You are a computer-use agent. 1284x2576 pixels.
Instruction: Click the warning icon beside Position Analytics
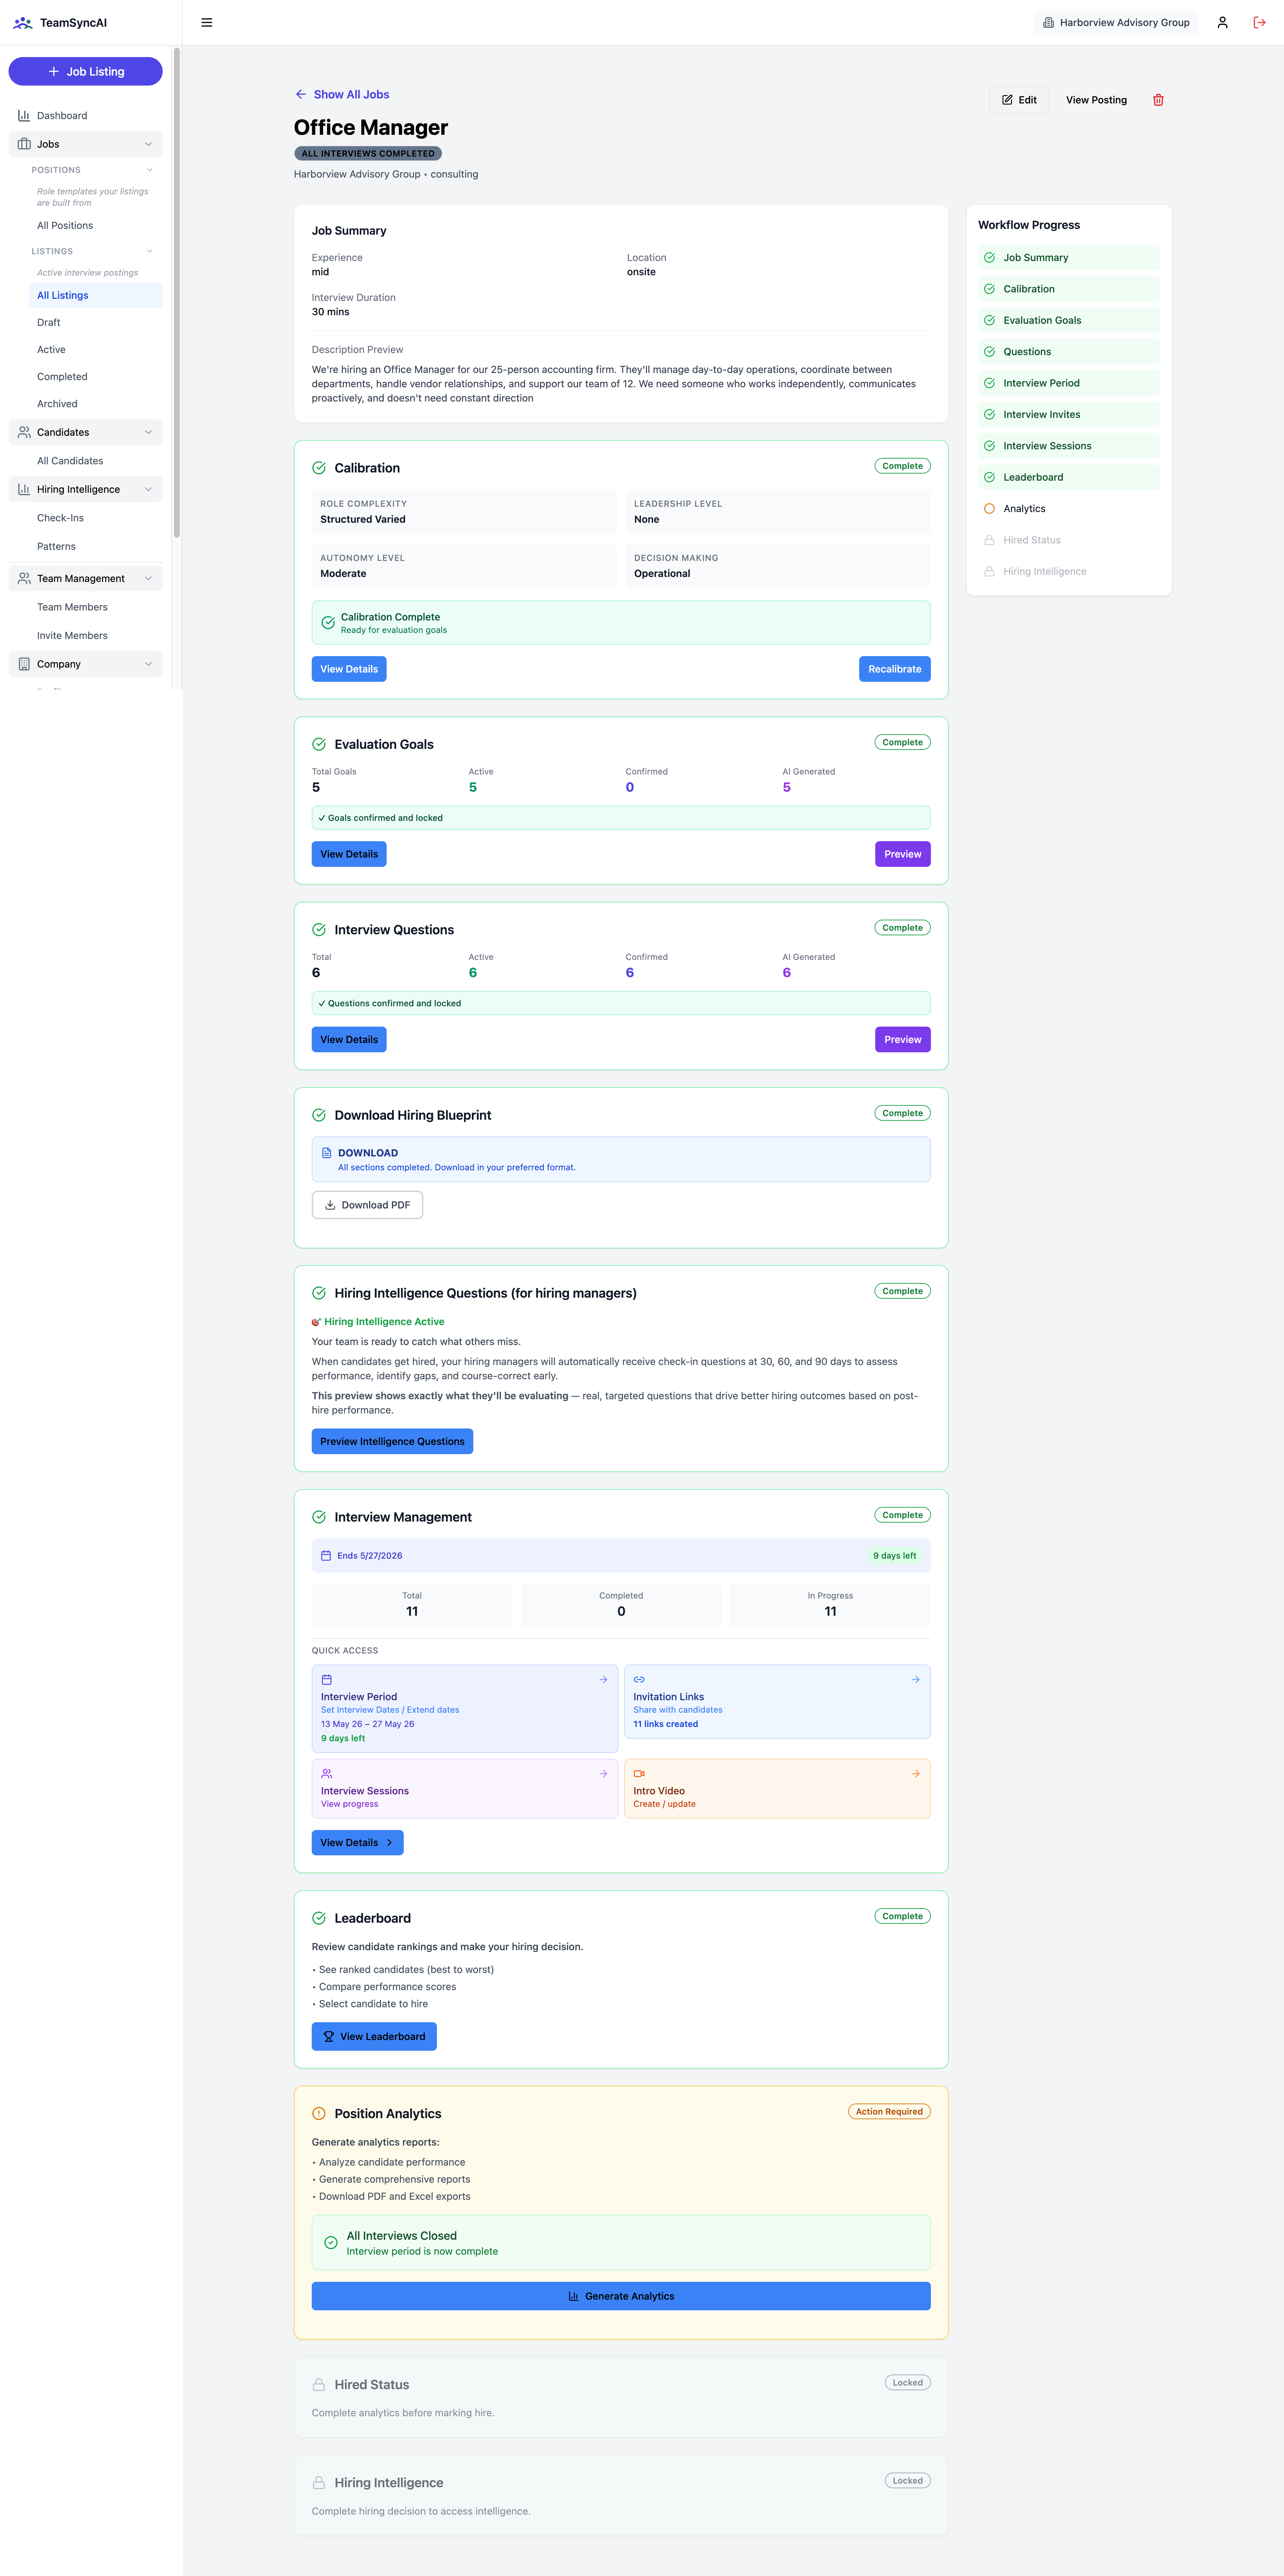[x=319, y=2113]
